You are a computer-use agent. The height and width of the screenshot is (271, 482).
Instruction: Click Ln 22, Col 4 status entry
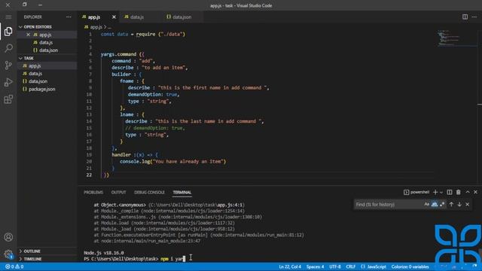(x=290, y=266)
